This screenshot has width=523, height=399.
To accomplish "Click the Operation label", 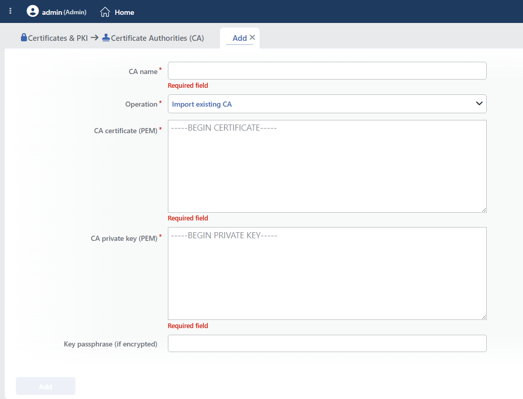I will tap(141, 104).
